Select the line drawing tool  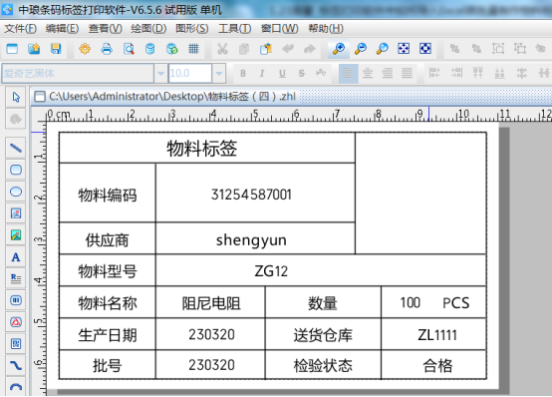16,148
